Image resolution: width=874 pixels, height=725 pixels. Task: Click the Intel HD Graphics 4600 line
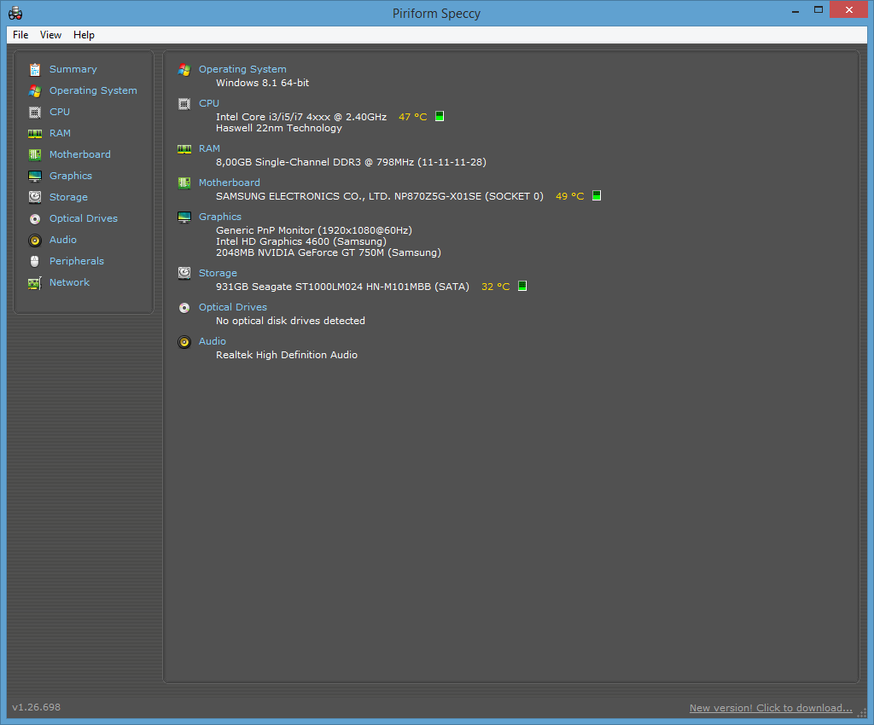pyautogui.click(x=301, y=241)
